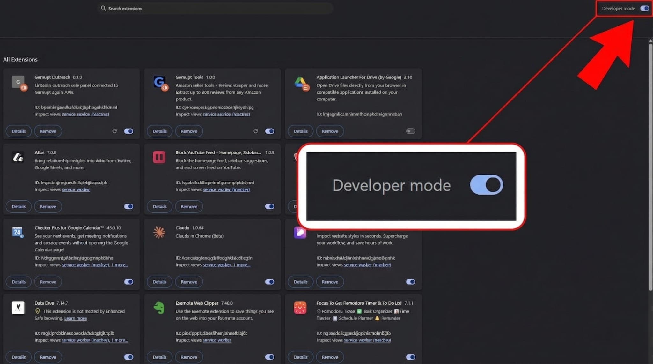The width and height of the screenshot is (653, 364).
Task: Open Details for Data Dwe
Action: point(18,357)
